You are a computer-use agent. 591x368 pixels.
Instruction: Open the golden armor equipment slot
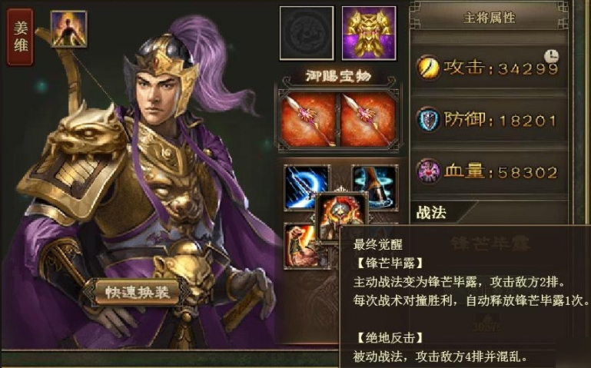(369, 33)
